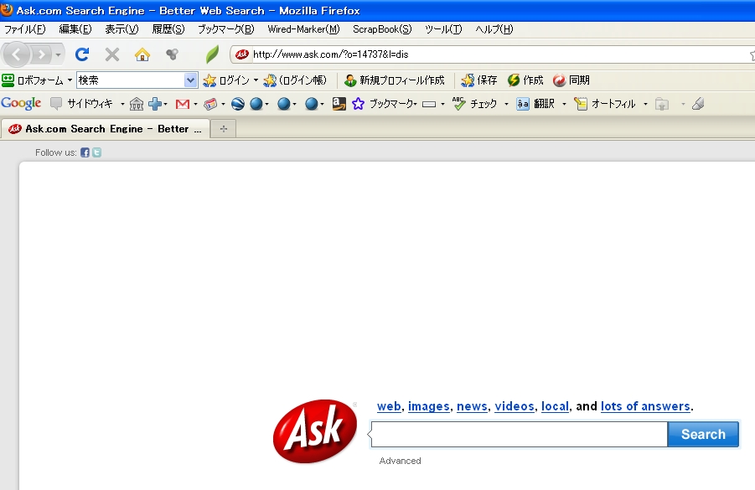This screenshot has height=490, width=755.
Task: Open the 表示(V) menu
Action: click(122, 29)
